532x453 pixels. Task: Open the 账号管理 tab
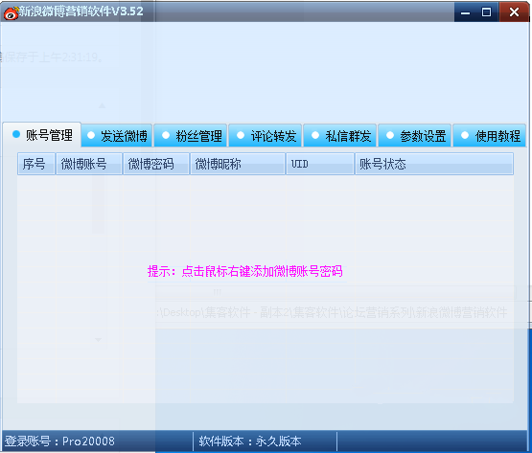coord(42,135)
